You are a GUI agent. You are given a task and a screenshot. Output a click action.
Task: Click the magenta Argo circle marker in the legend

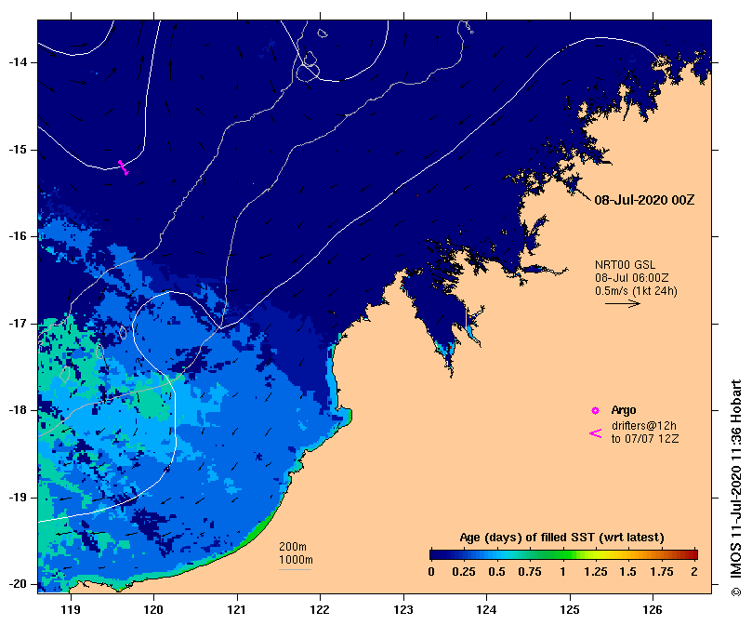click(x=595, y=410)
